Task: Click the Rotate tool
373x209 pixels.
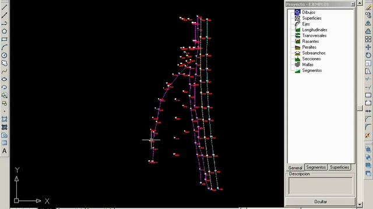Action: pos(368,55)
